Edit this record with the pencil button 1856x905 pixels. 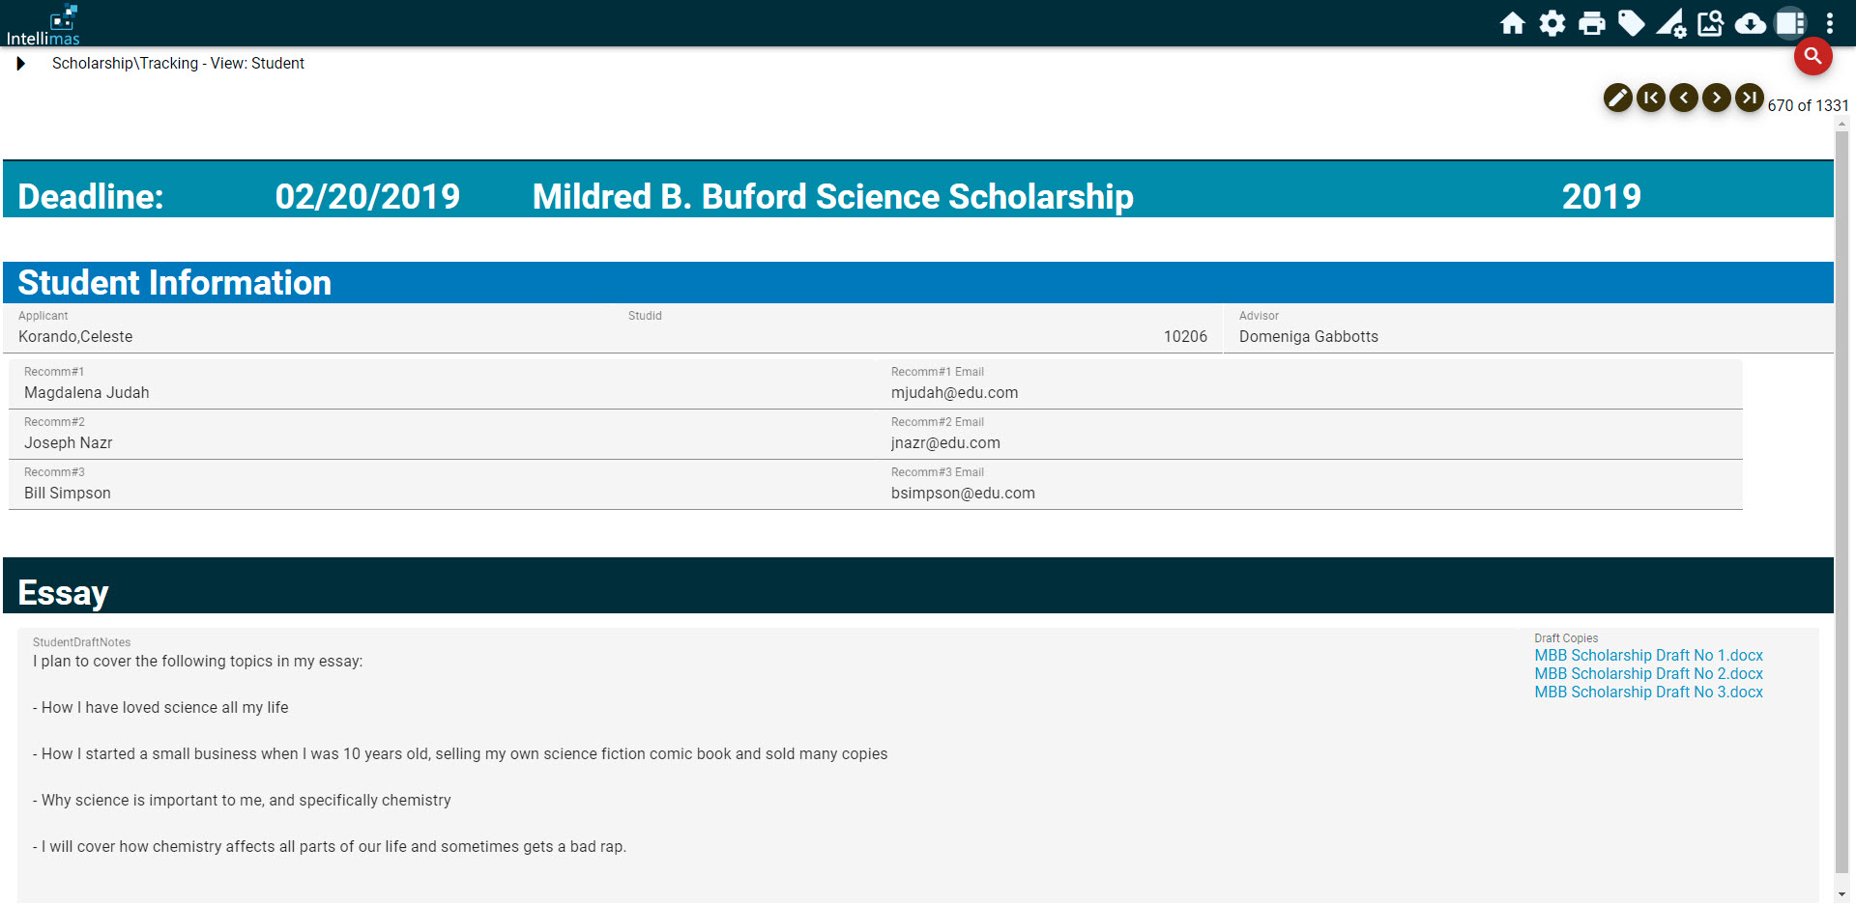[x=1618, y=98]
